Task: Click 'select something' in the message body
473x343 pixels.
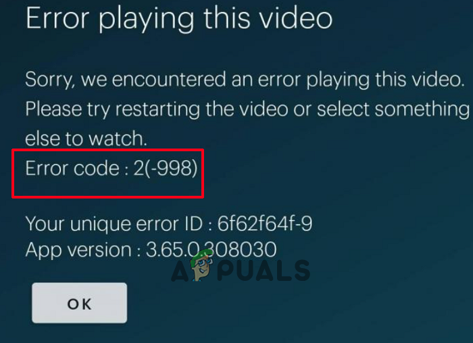Action: (x=393, y=109)
